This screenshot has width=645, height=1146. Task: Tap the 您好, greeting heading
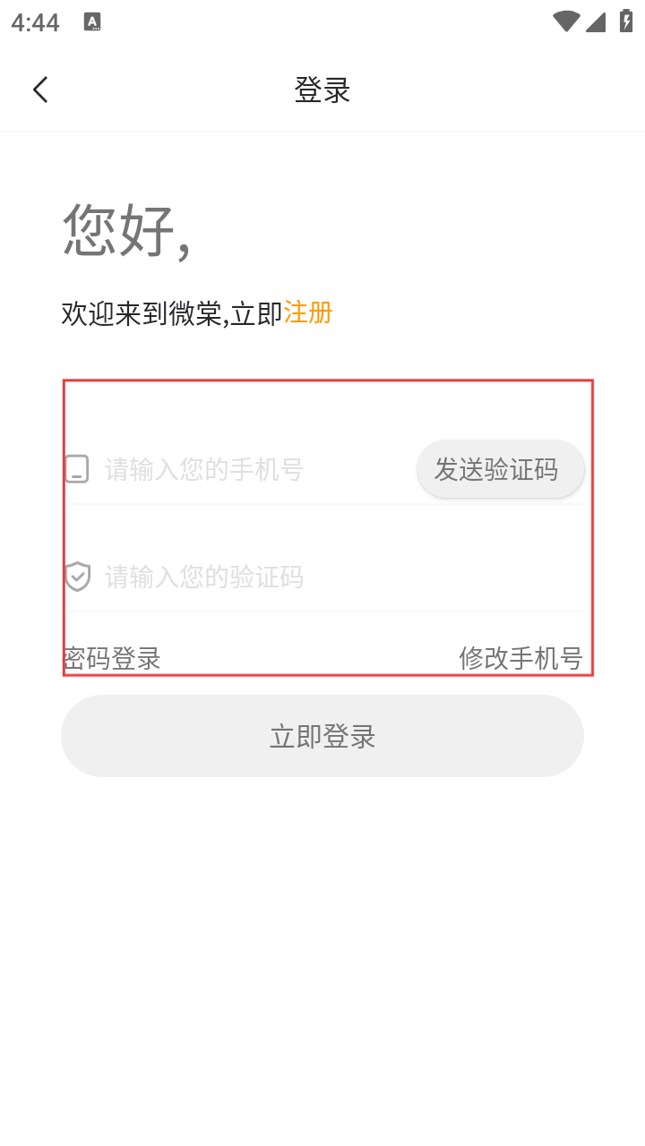(x=125, y=230)
